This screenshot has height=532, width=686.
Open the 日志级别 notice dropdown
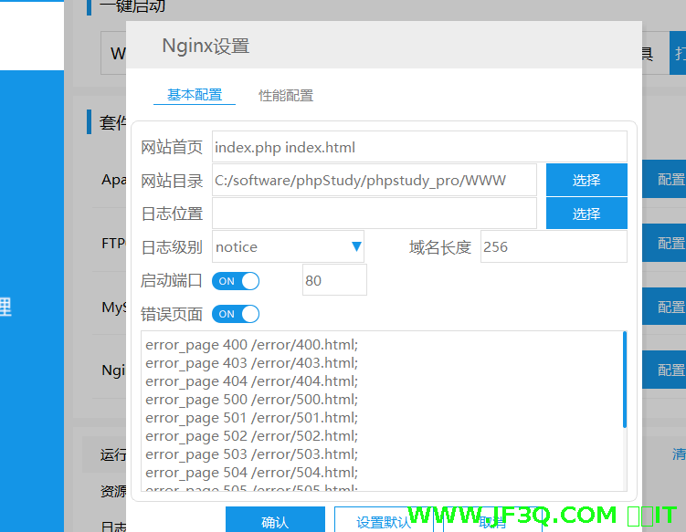tap(287, 247)
